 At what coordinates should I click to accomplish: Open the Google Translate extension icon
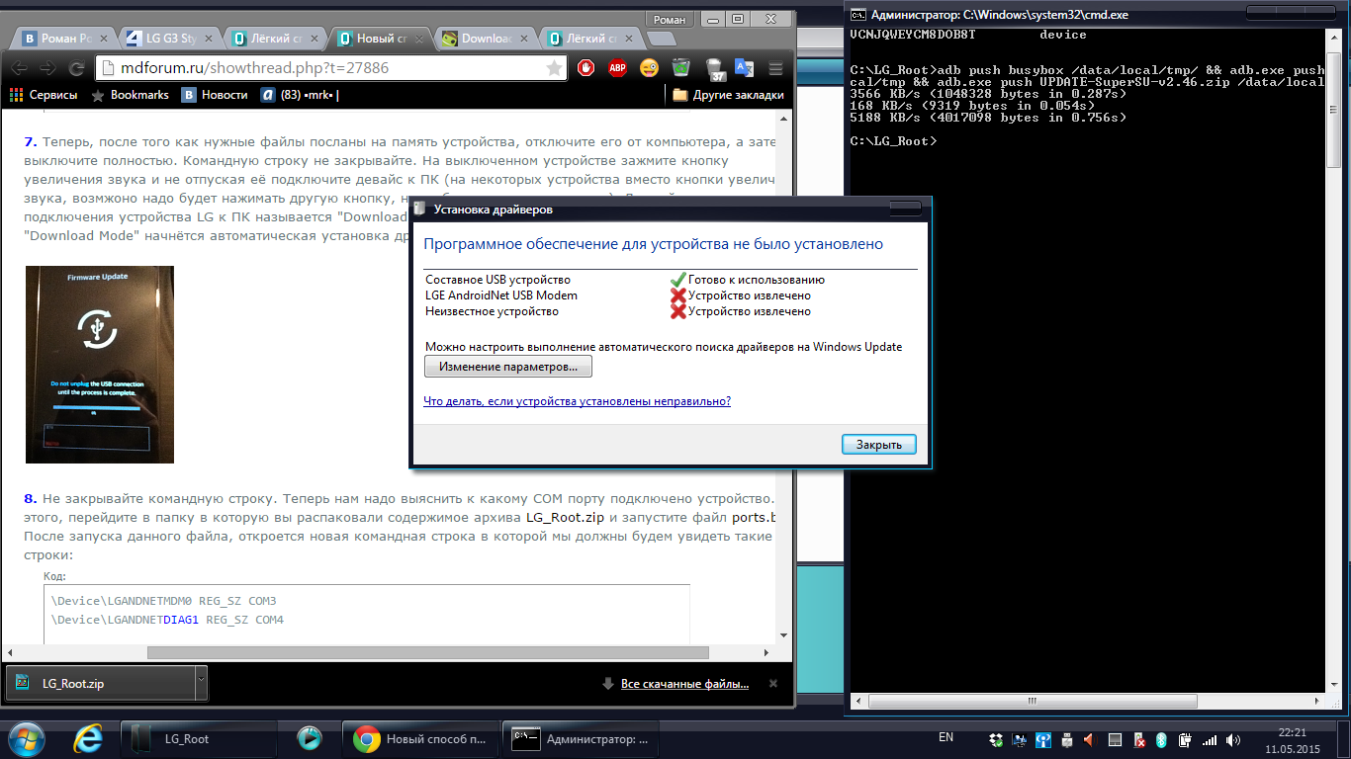point(745,68)
